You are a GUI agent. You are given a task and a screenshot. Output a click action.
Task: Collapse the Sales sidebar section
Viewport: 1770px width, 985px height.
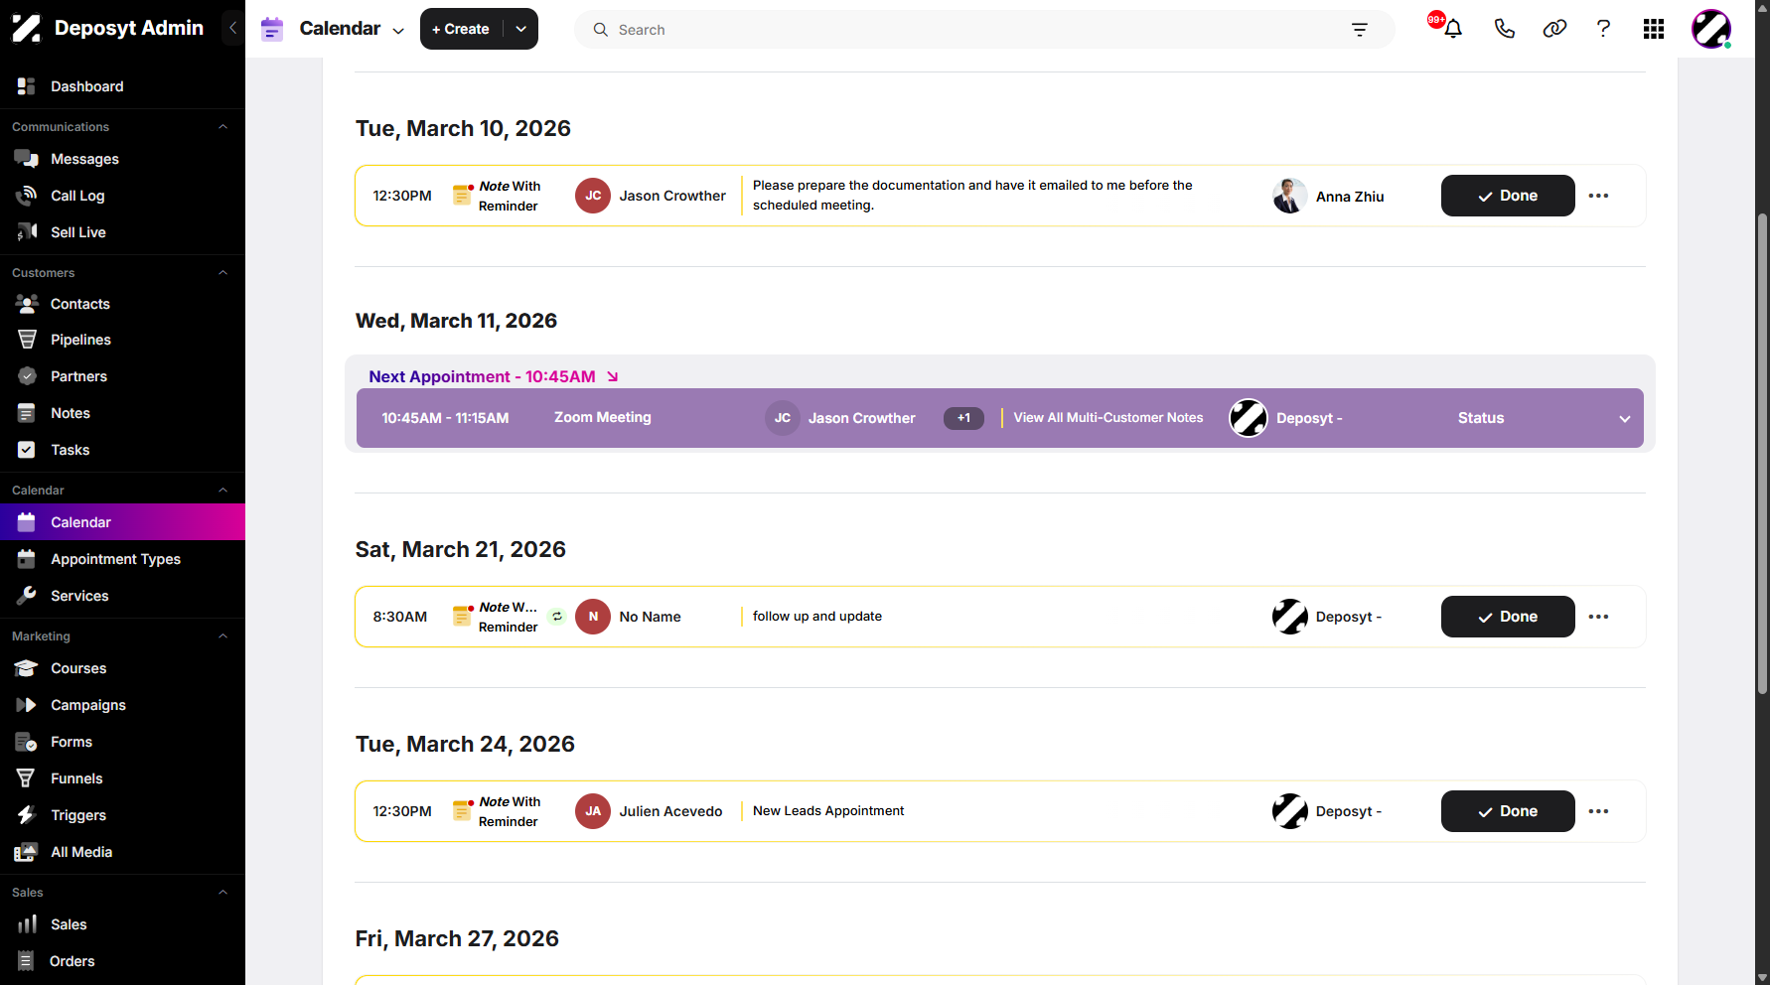[x=222, y=892]
